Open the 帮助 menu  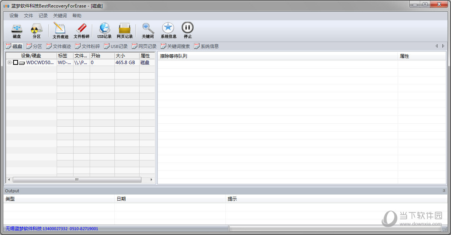click(x=77, y=16)
